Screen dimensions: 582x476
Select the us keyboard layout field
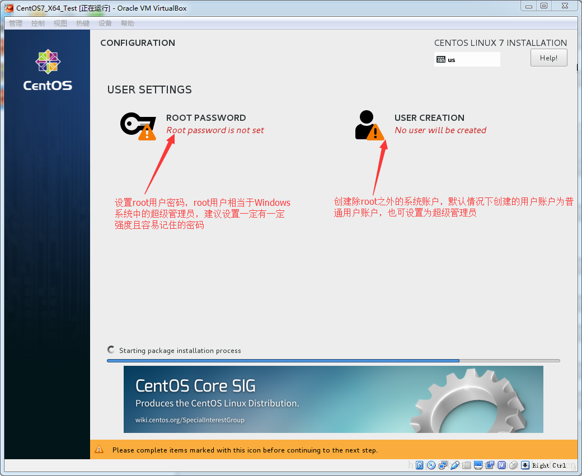pos(467,59)
